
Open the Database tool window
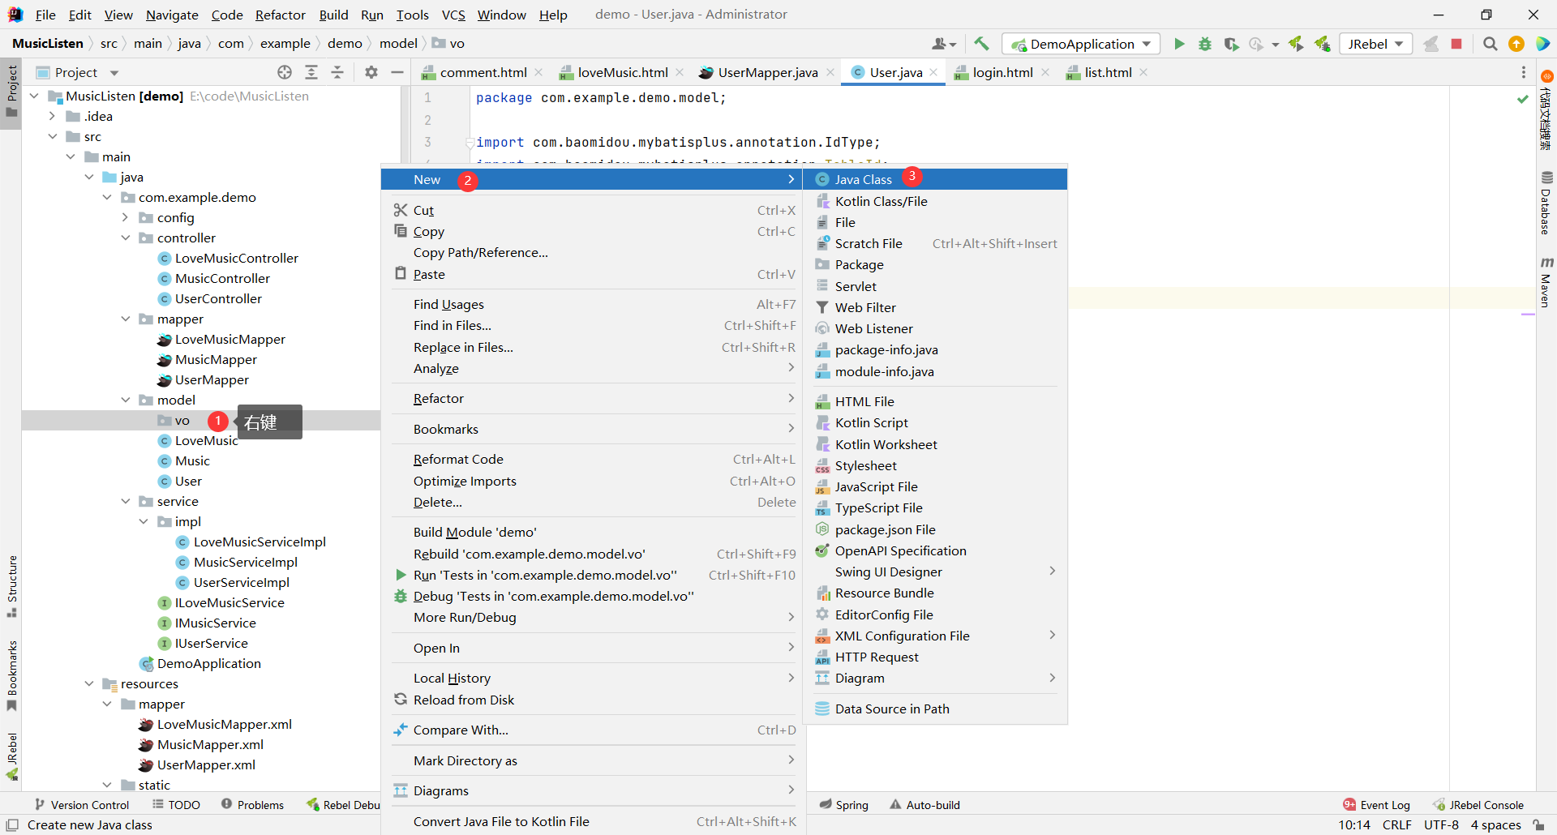(x=1546, y=203)
